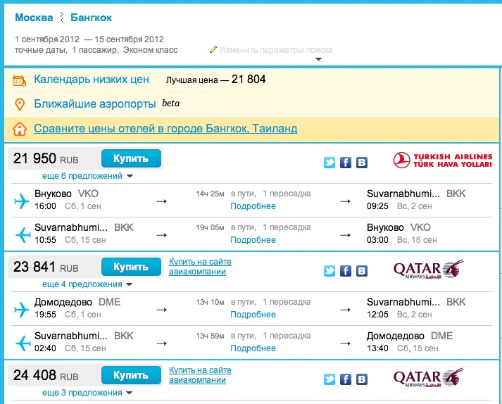The image size is (502, 404).
Task: Open 'Изменить параметры поиска' link
Action: point(276,50)
